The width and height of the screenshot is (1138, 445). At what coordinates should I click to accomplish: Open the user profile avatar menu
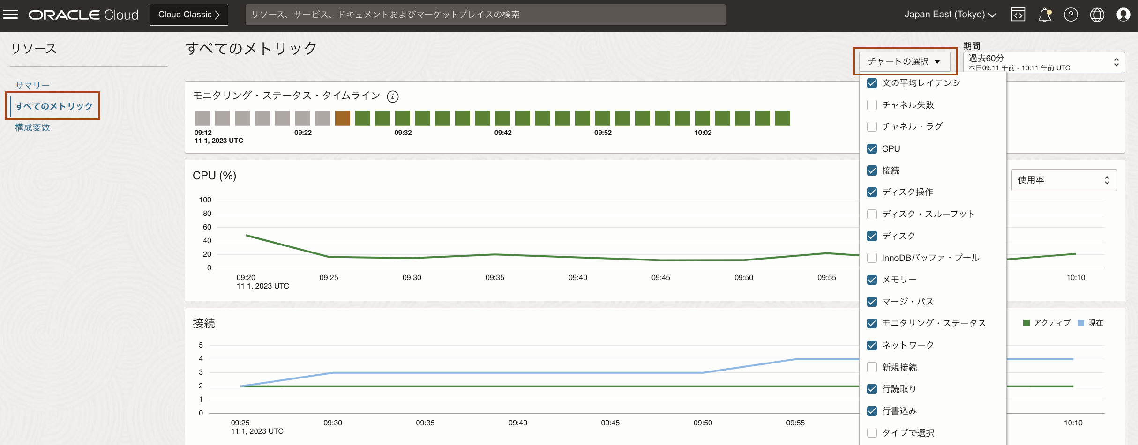click(x=1123, y=15)
